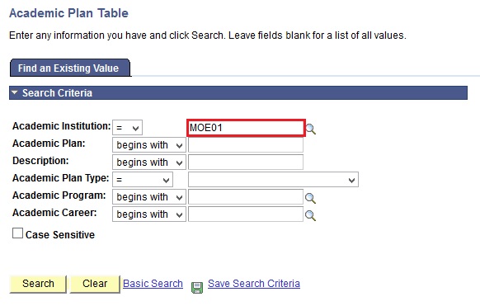Open lookup magnifier for Academic Program
Viewport: 480px width, 306px height.
[x=310, y=198]
